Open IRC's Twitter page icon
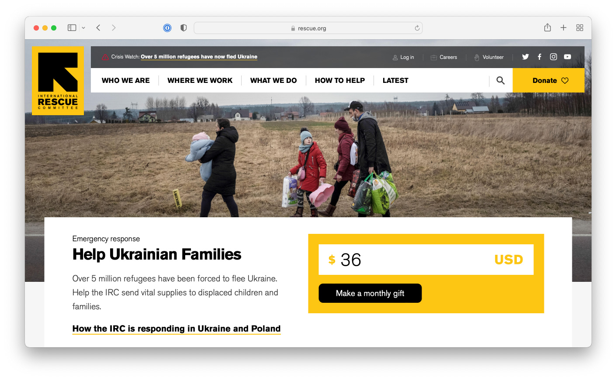 525,57
